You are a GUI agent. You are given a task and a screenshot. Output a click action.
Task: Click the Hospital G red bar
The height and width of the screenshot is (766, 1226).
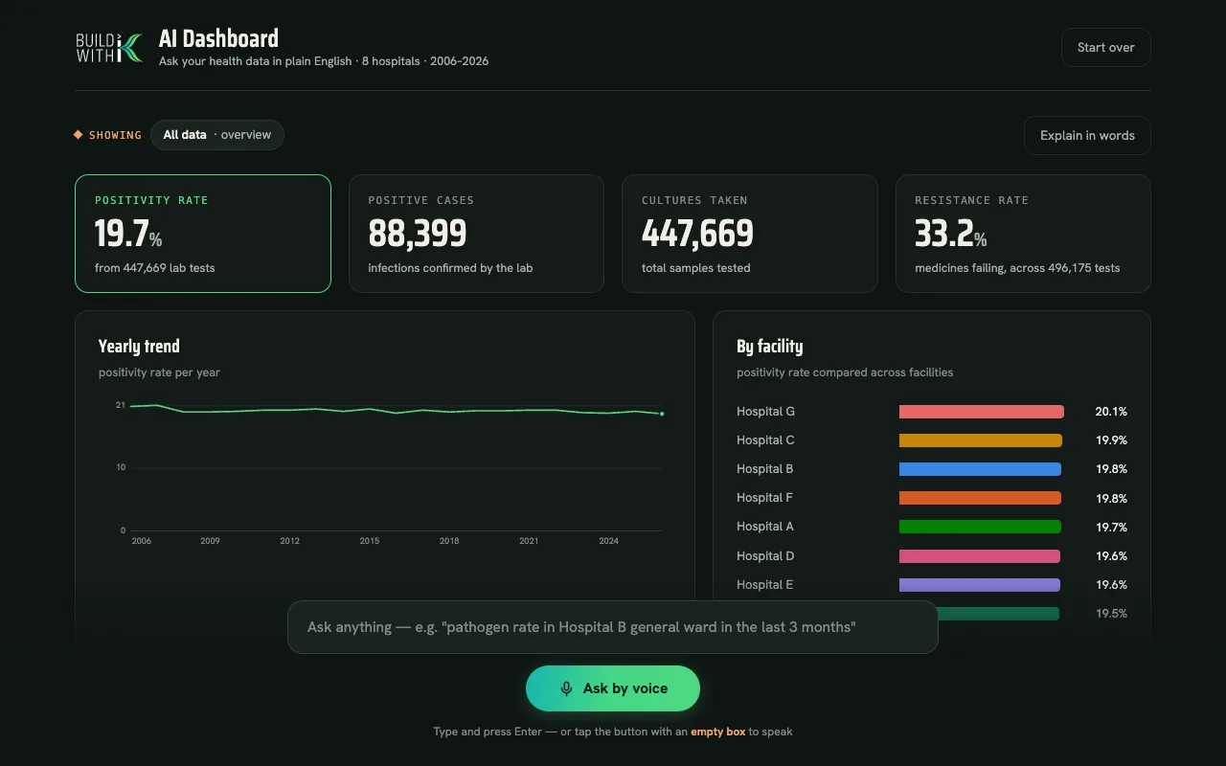pos(982,412)
